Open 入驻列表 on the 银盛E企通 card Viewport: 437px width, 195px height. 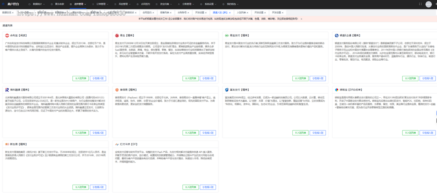click(x=410, y=78)
